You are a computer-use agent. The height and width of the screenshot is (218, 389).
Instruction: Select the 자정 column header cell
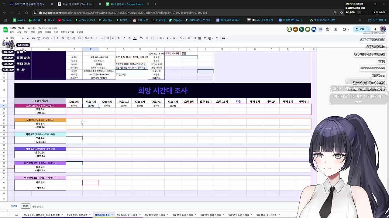click(238, 102)
